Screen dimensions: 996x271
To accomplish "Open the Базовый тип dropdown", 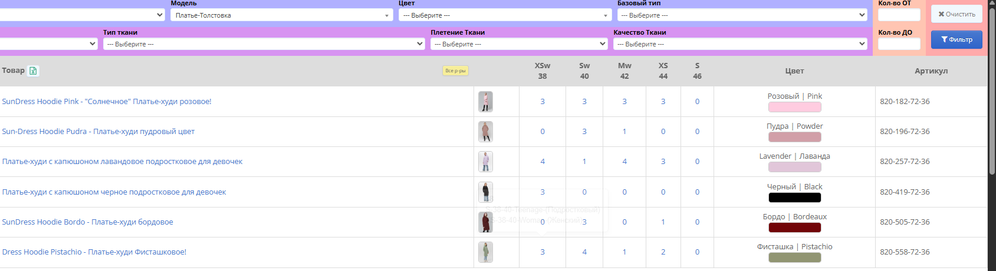I will pos(742,15).
